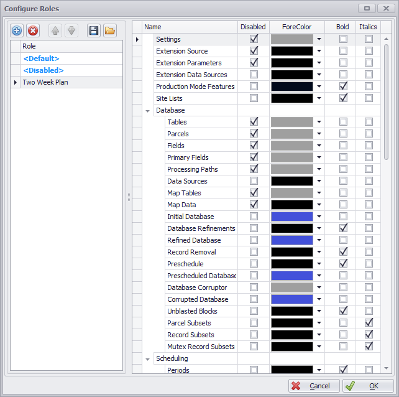Open ForeColor dropdown for Site Lists

point(319,98)
